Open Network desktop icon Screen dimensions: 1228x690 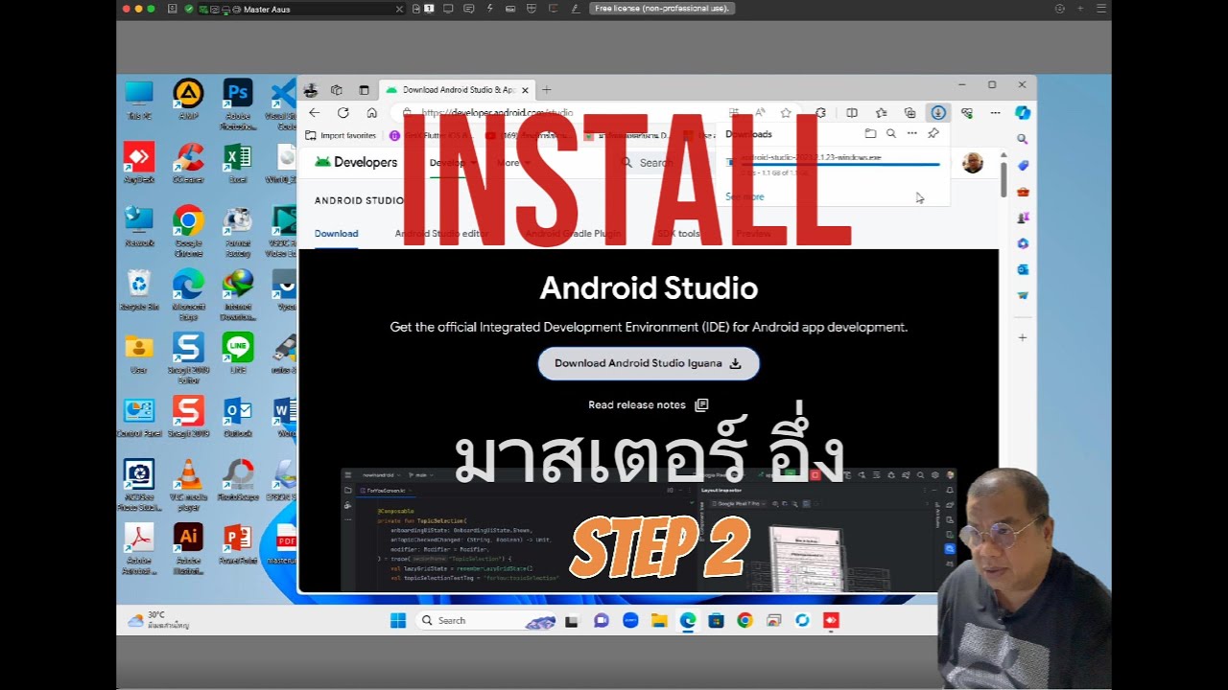tap(139, 226)
